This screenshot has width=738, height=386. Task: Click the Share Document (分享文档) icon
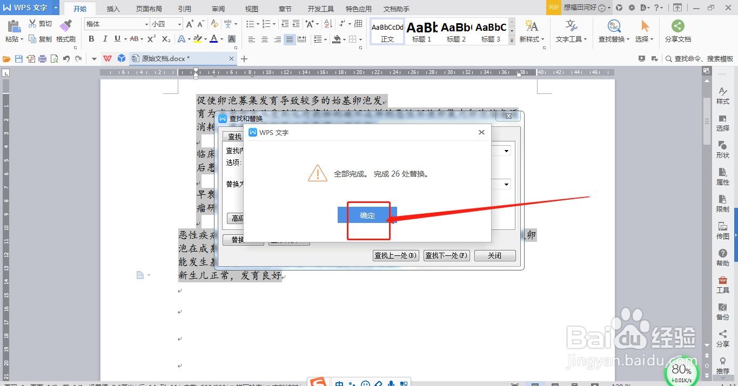[677, 25]
